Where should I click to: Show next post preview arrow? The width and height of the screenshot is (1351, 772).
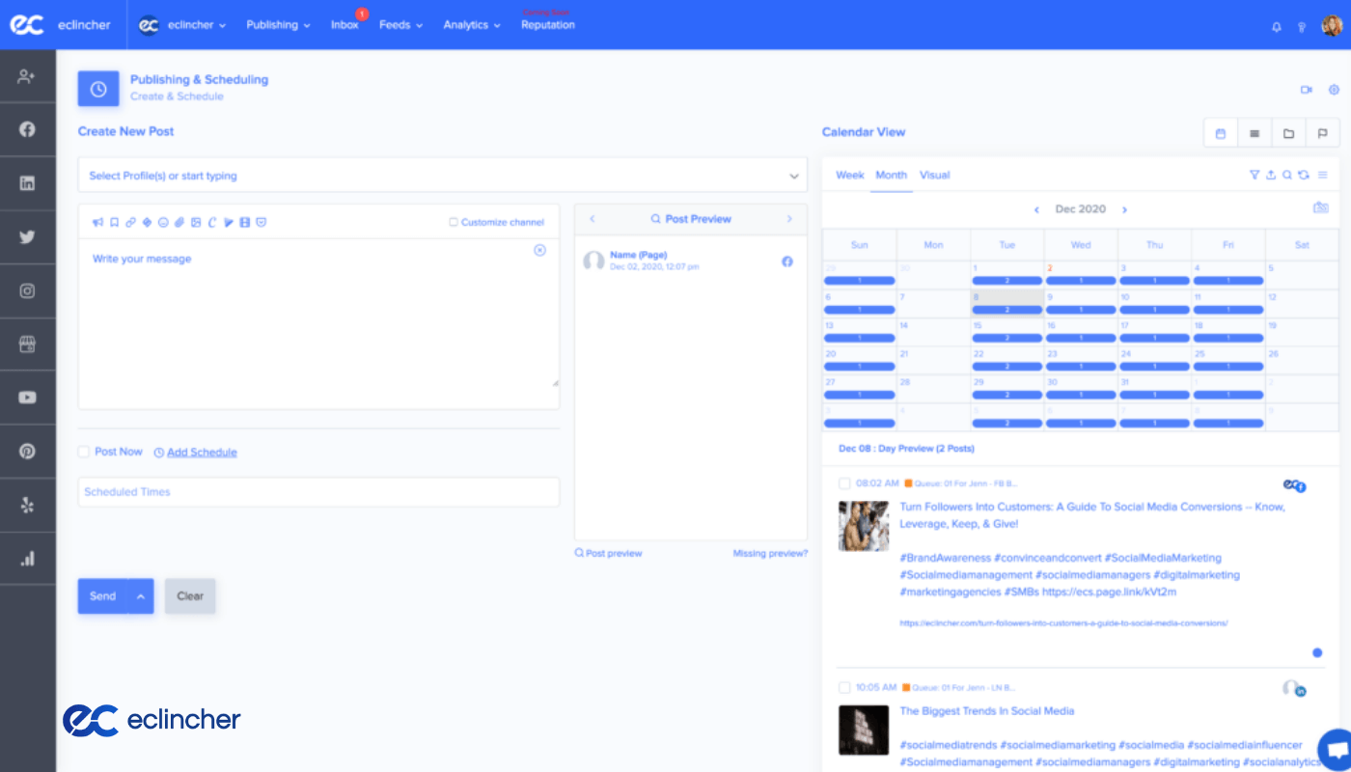click(x=789, y=219)
